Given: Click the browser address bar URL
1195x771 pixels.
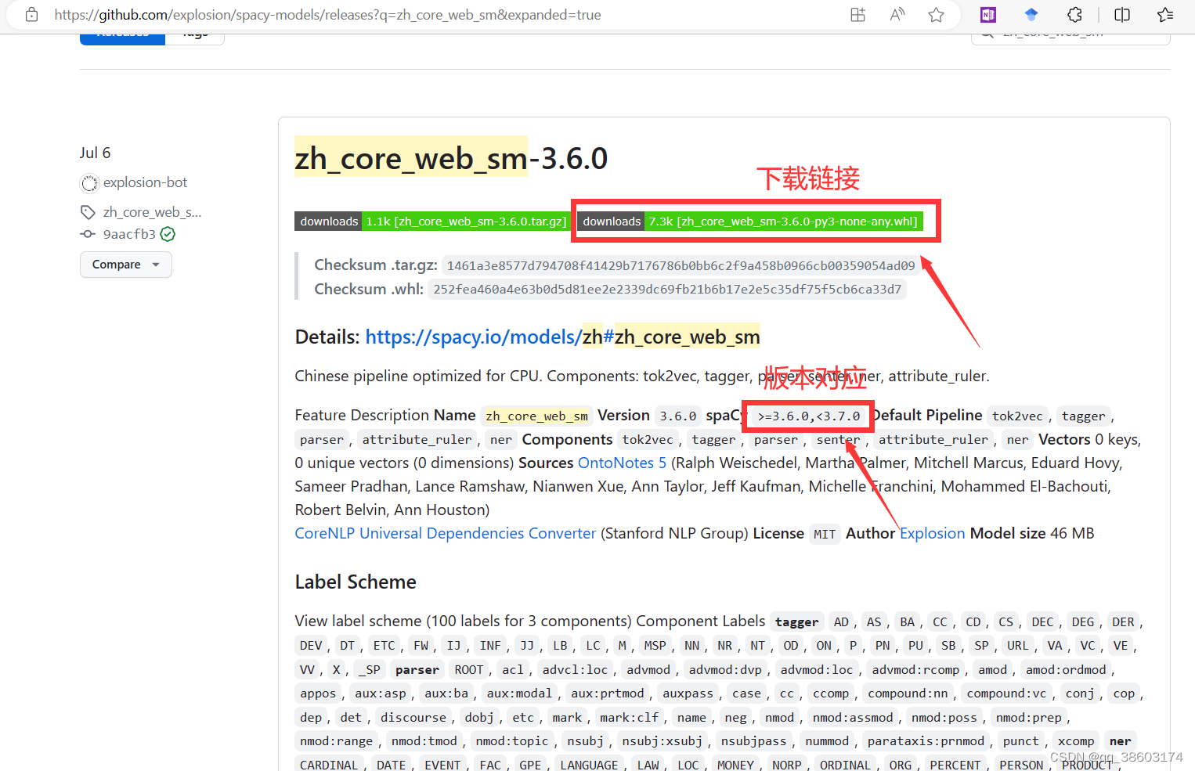Looking at the screenshot, I should (327, 15).
